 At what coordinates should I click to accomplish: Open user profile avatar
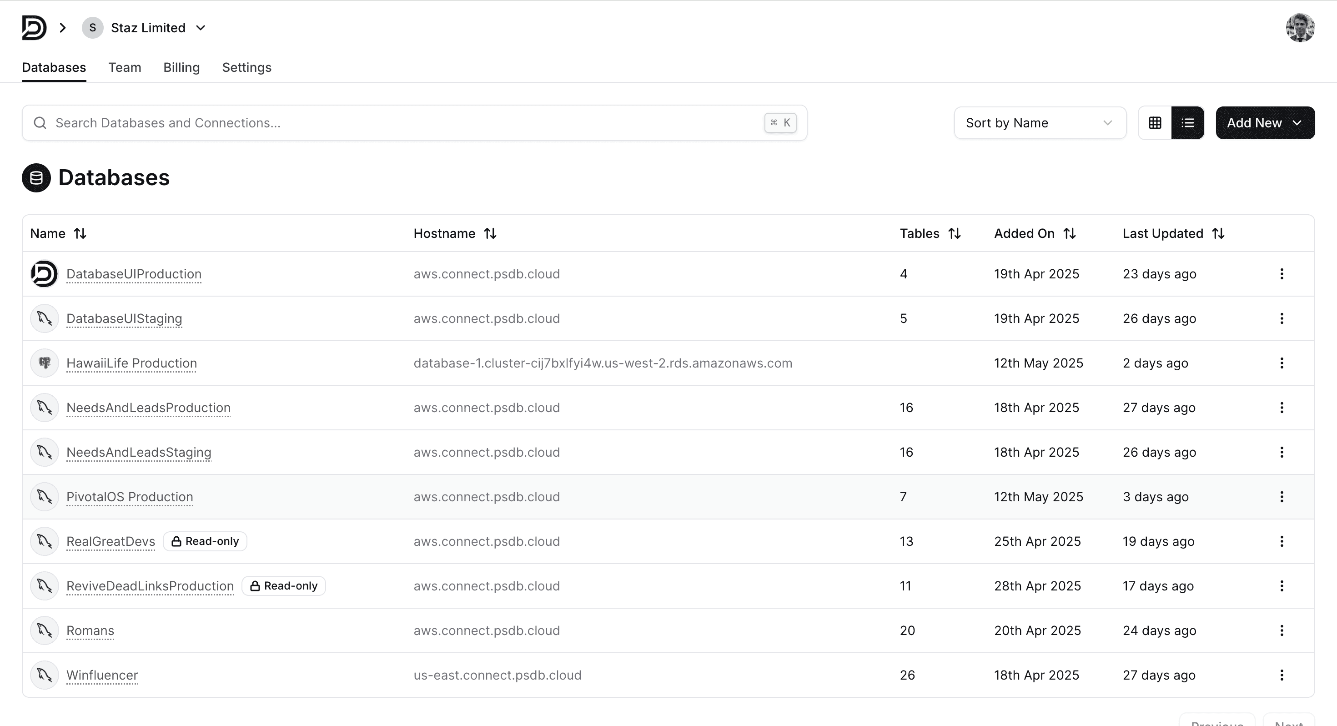click(1300, 28)
